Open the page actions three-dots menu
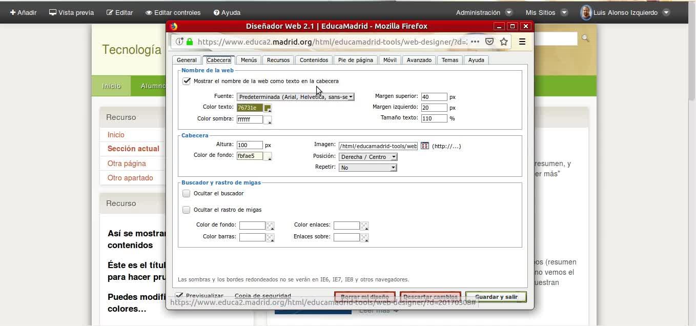This screenshot has width=696, height=326. coord(475,42)
